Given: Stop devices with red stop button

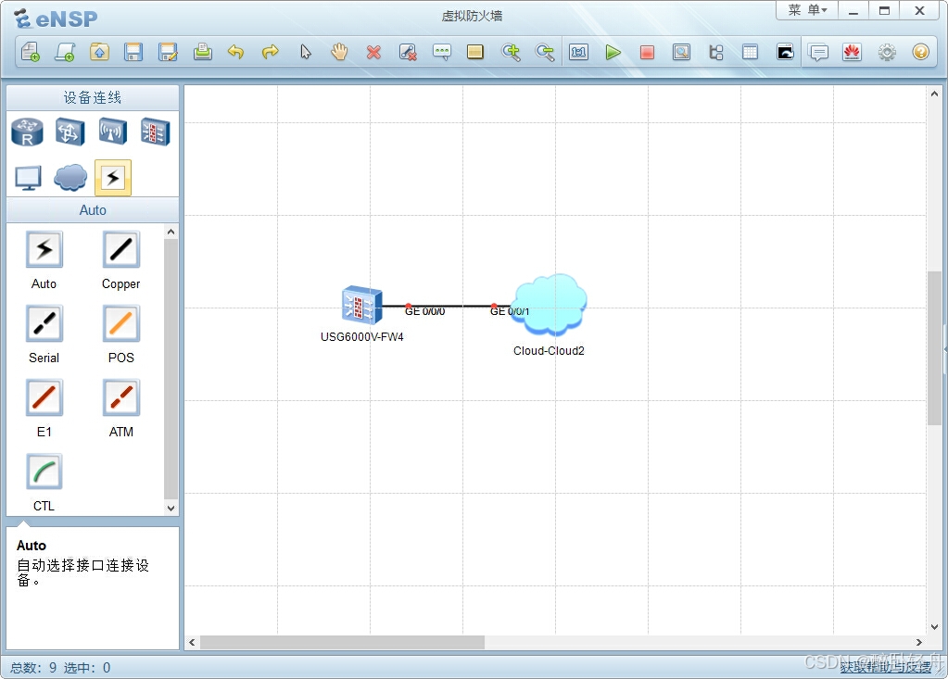Looking at the screenshot, I should (x=647, y=53).
